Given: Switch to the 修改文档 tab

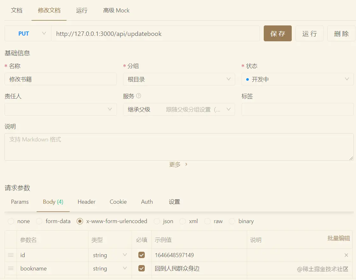Looking at the screenshot, I should (49, 10).
